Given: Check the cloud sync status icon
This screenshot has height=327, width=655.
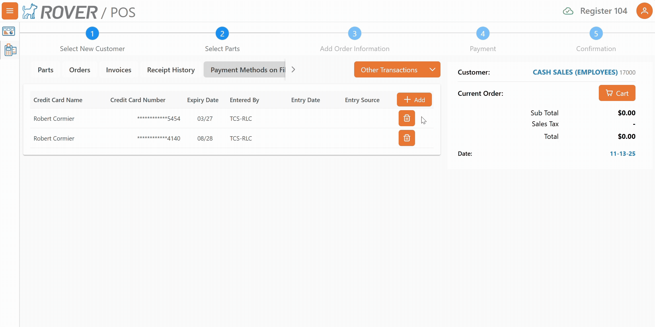Looking at the screenshot, I should click(568, 11).
